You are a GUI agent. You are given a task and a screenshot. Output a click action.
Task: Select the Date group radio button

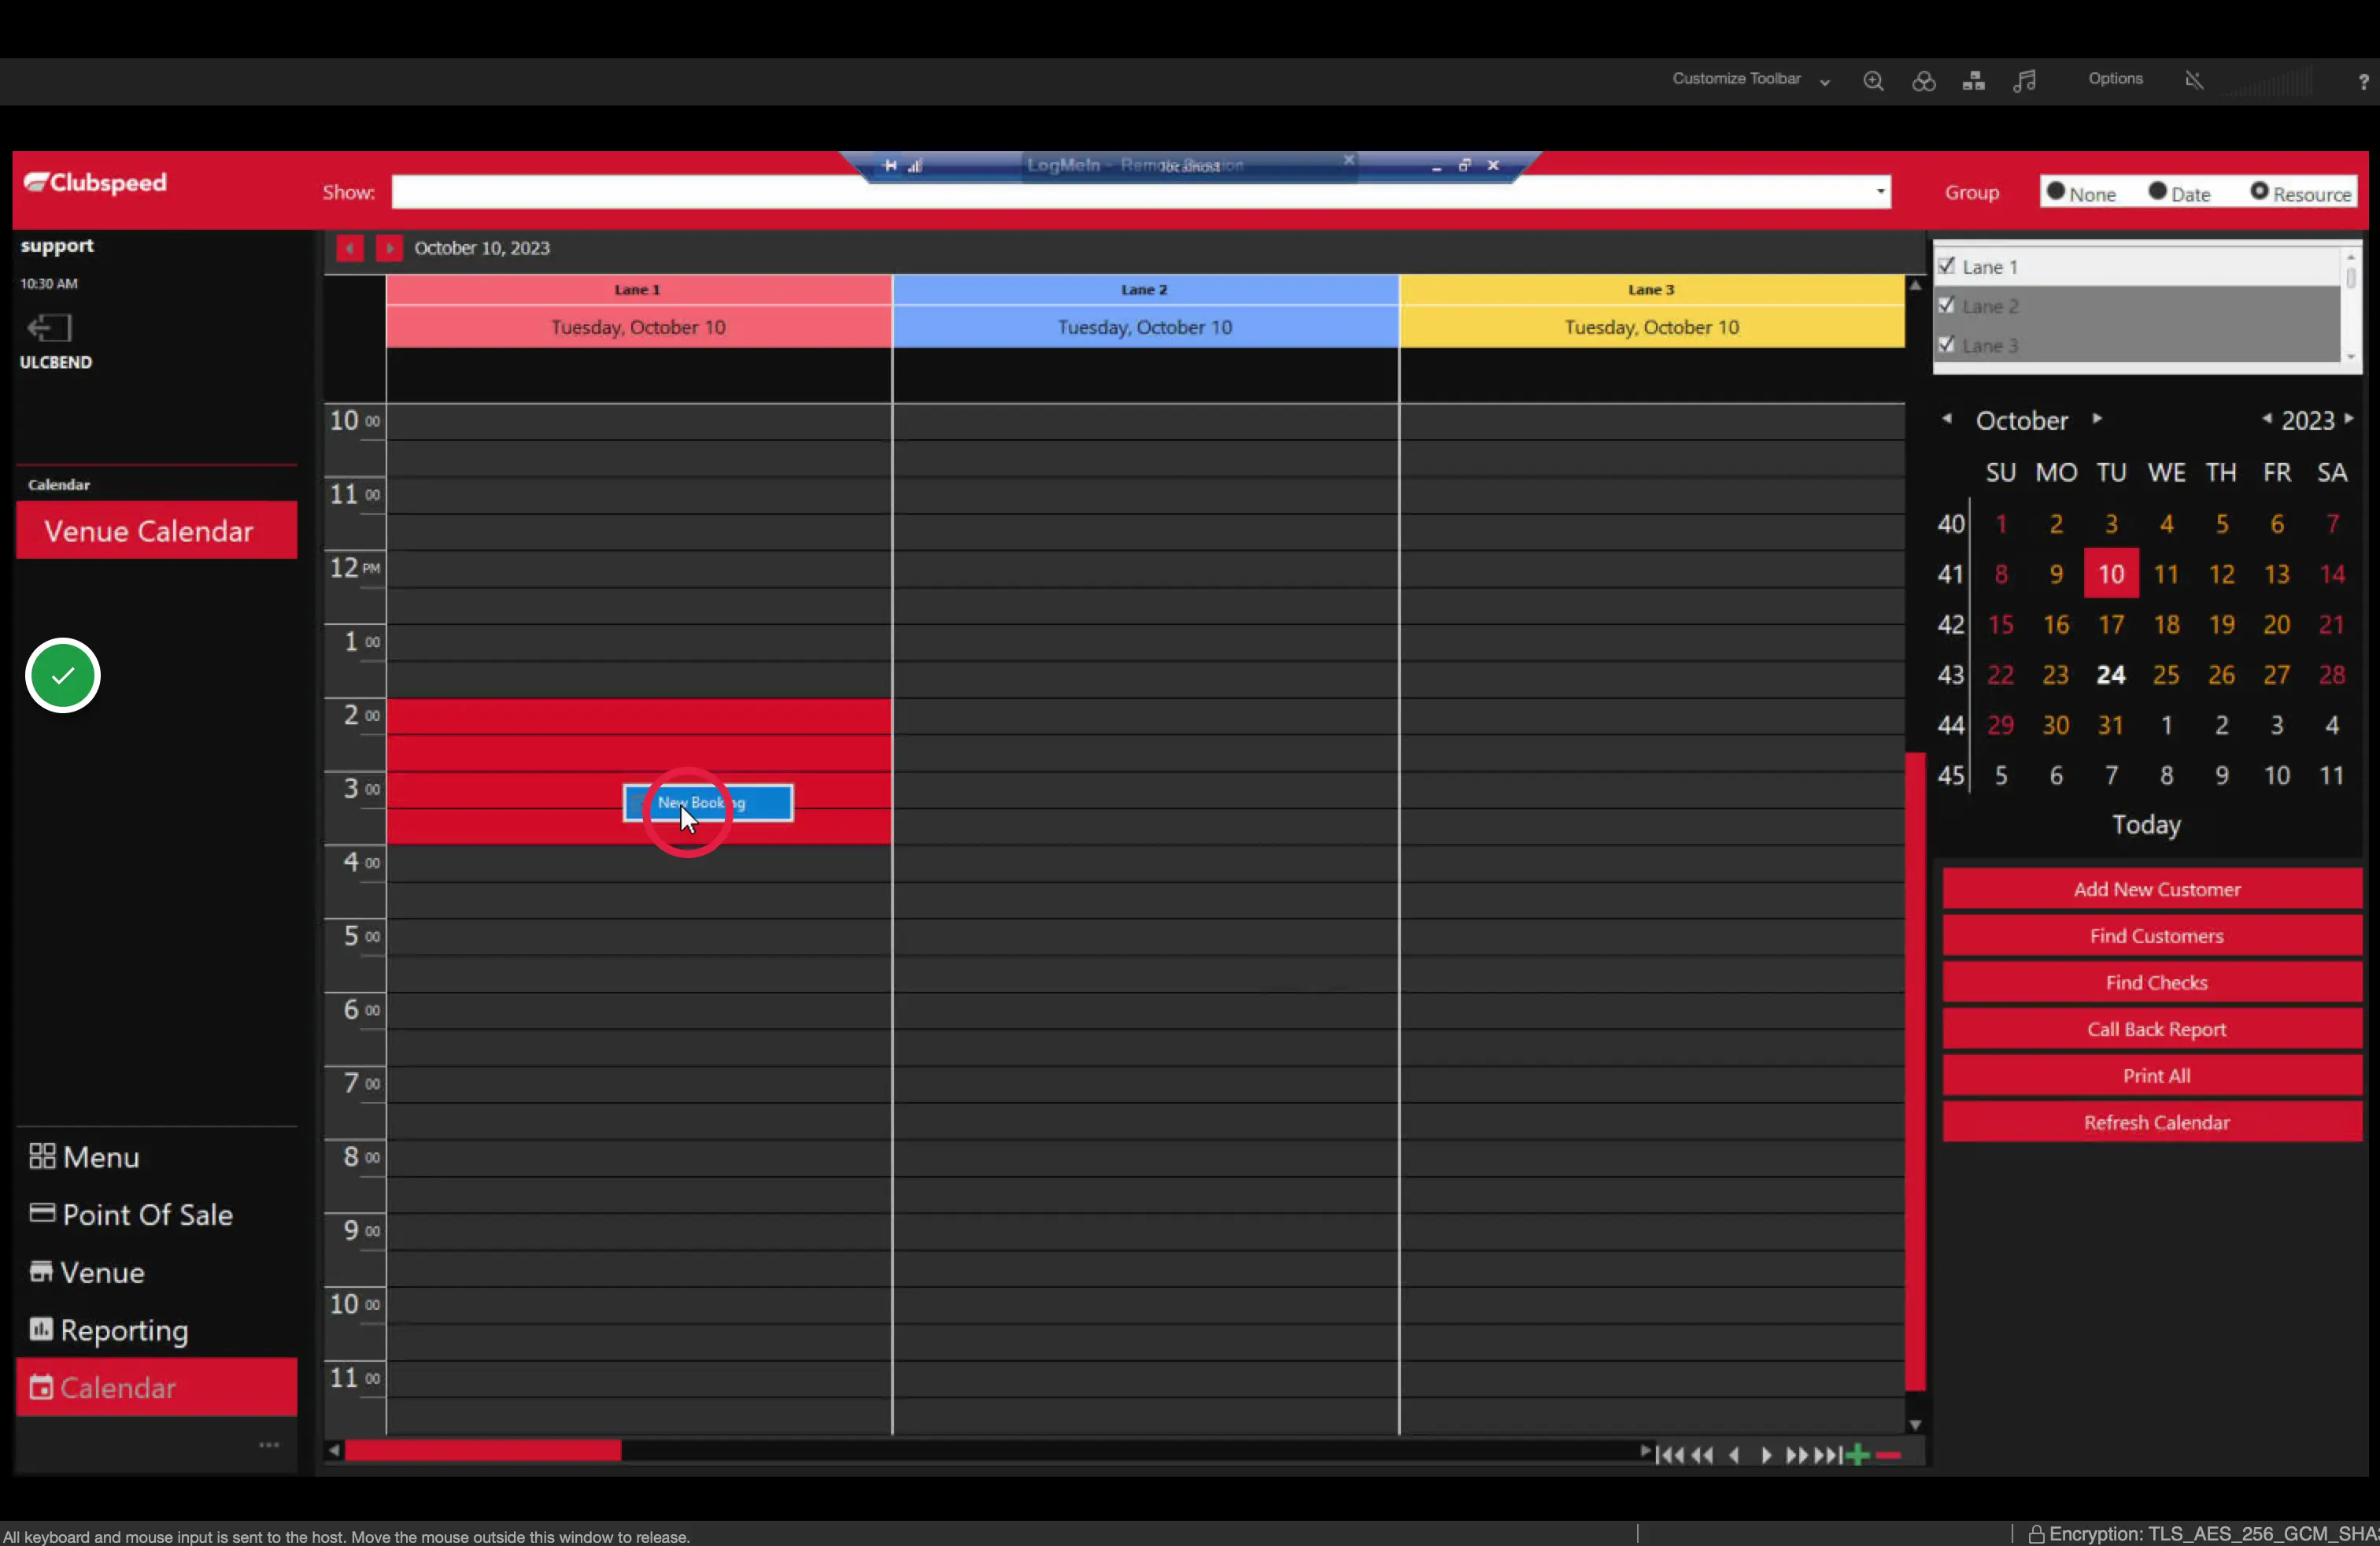(x=2158, y=191)
